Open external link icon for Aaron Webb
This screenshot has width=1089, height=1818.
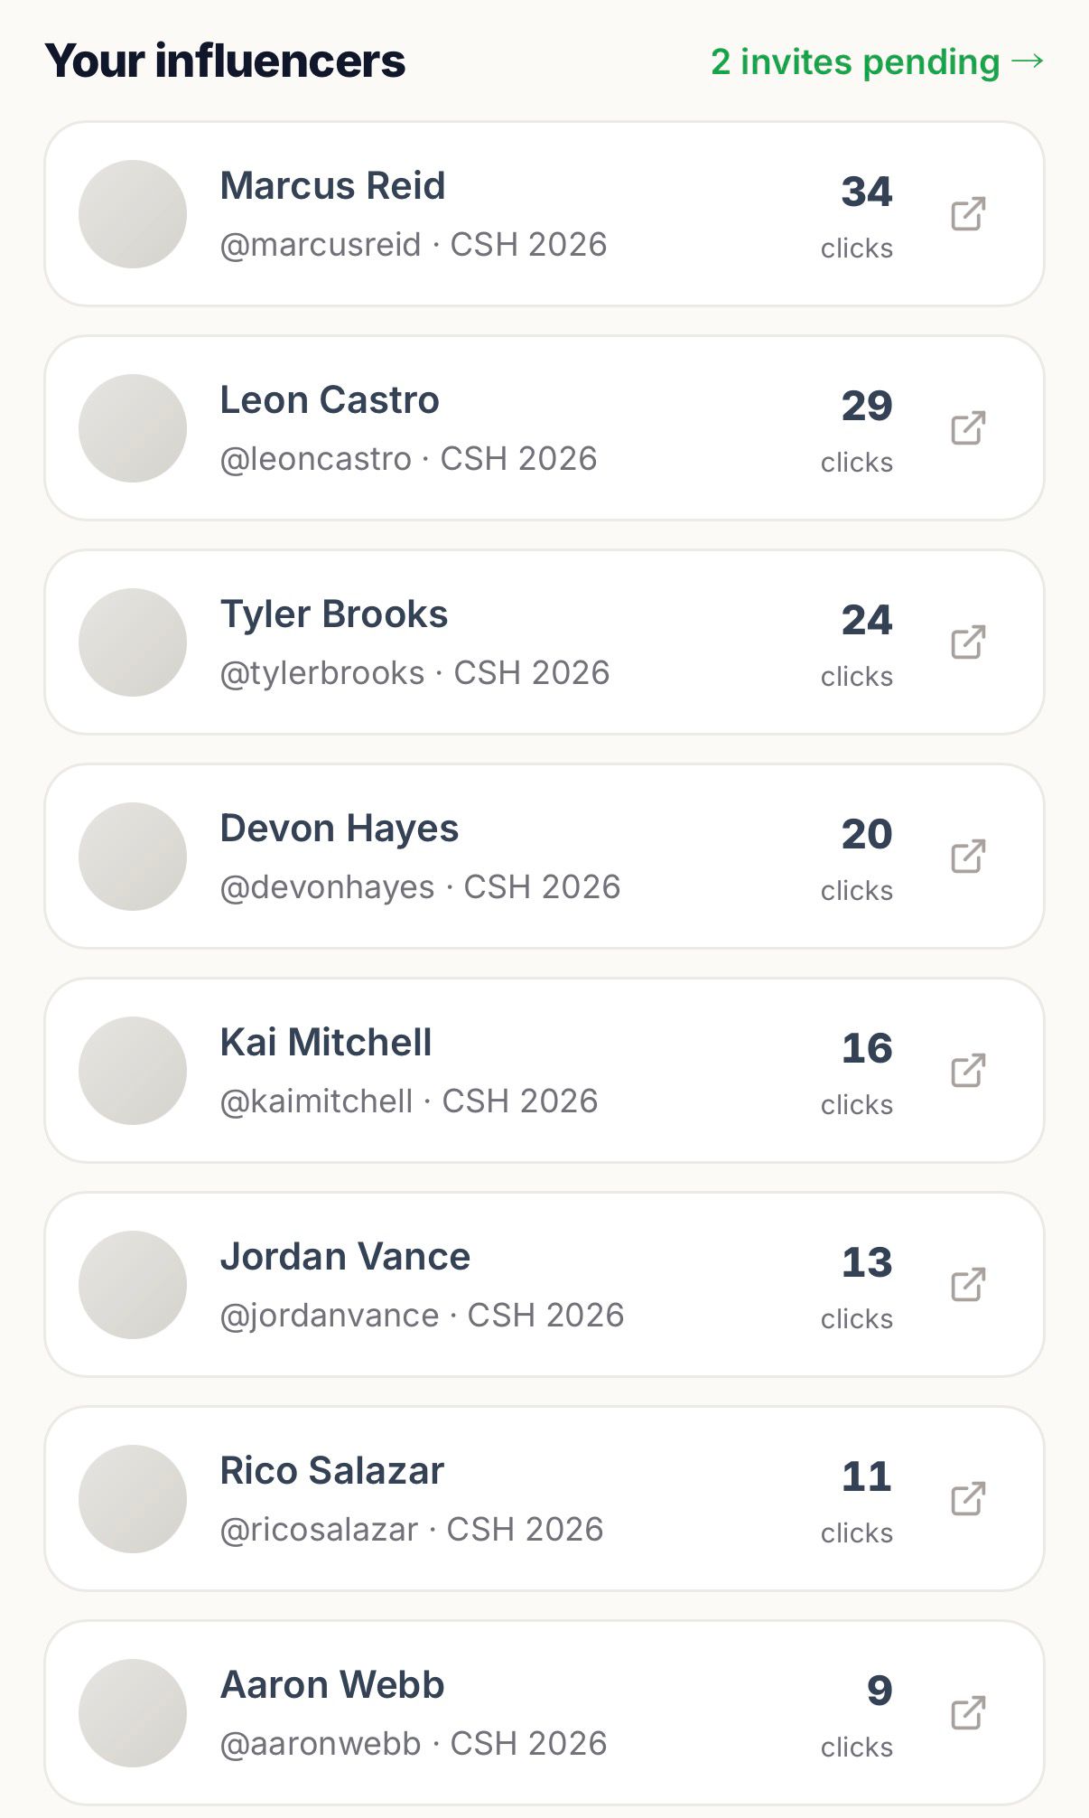(x=968, y=1713)
